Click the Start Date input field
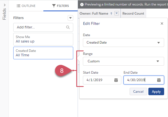The width and height of the screenshot is (168, 117). 102,80
